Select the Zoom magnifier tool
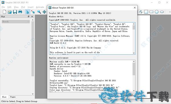 tap(39, 12)
